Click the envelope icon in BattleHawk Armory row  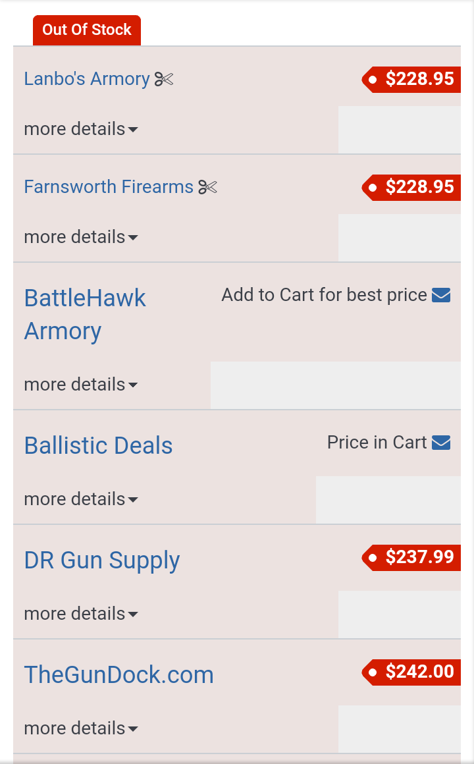pos(441,295)
